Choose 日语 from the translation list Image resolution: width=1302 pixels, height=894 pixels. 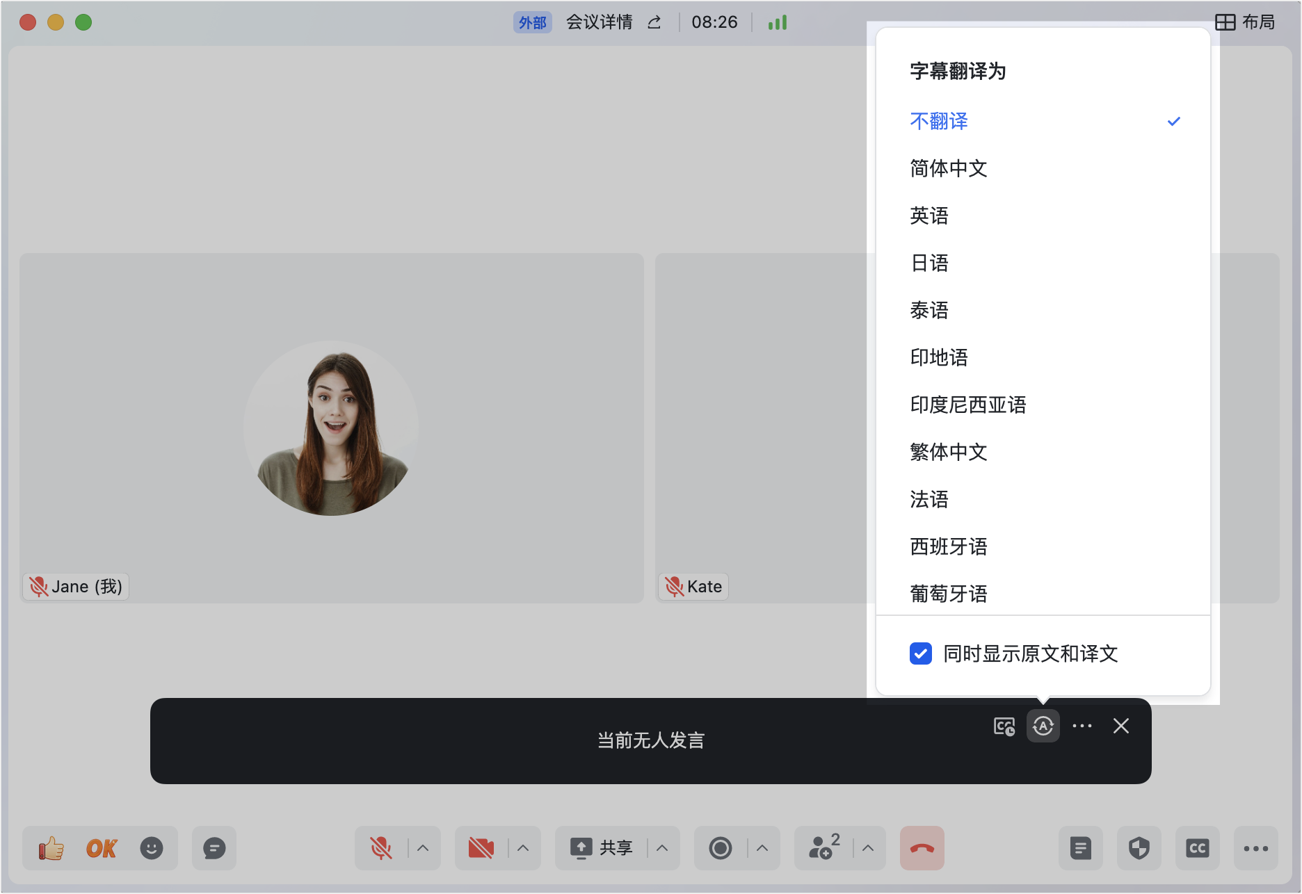(929, 263)
